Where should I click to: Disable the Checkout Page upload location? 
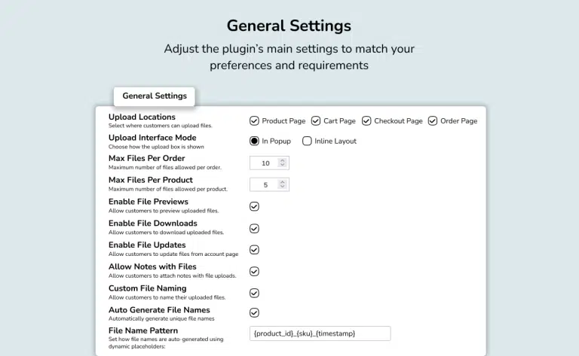[x=366, y=120]
